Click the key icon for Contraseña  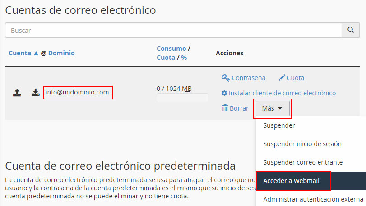(226, 78)
